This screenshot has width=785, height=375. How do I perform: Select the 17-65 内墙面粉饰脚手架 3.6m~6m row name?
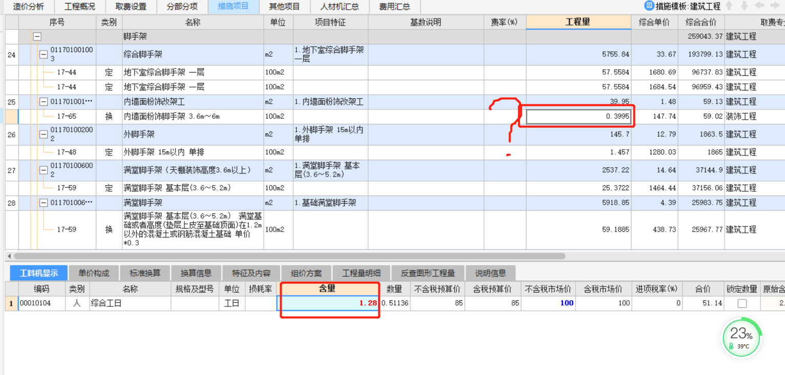pyautogui.click(x=194, y=117)
